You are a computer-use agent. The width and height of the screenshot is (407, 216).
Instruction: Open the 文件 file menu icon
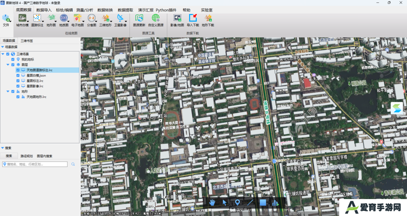pos(6,18)
